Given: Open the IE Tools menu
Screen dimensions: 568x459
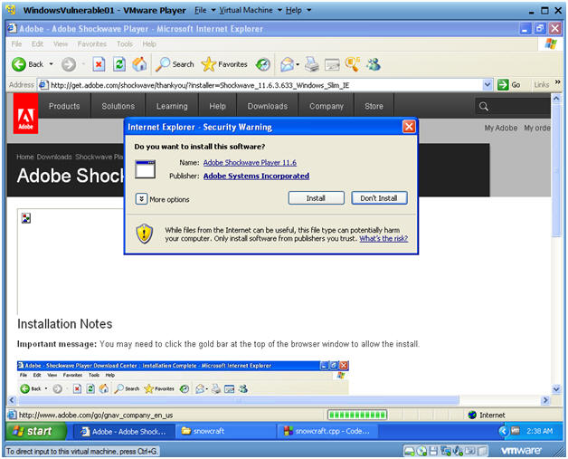Looking at the screenshot, I should pos(125,43).
